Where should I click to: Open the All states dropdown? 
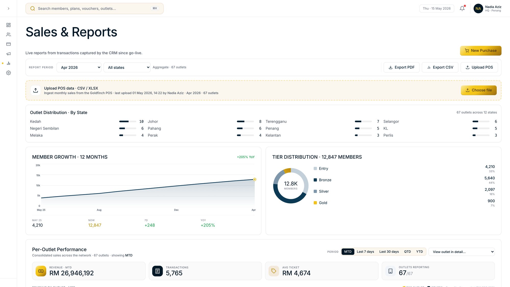click(127, 67)
